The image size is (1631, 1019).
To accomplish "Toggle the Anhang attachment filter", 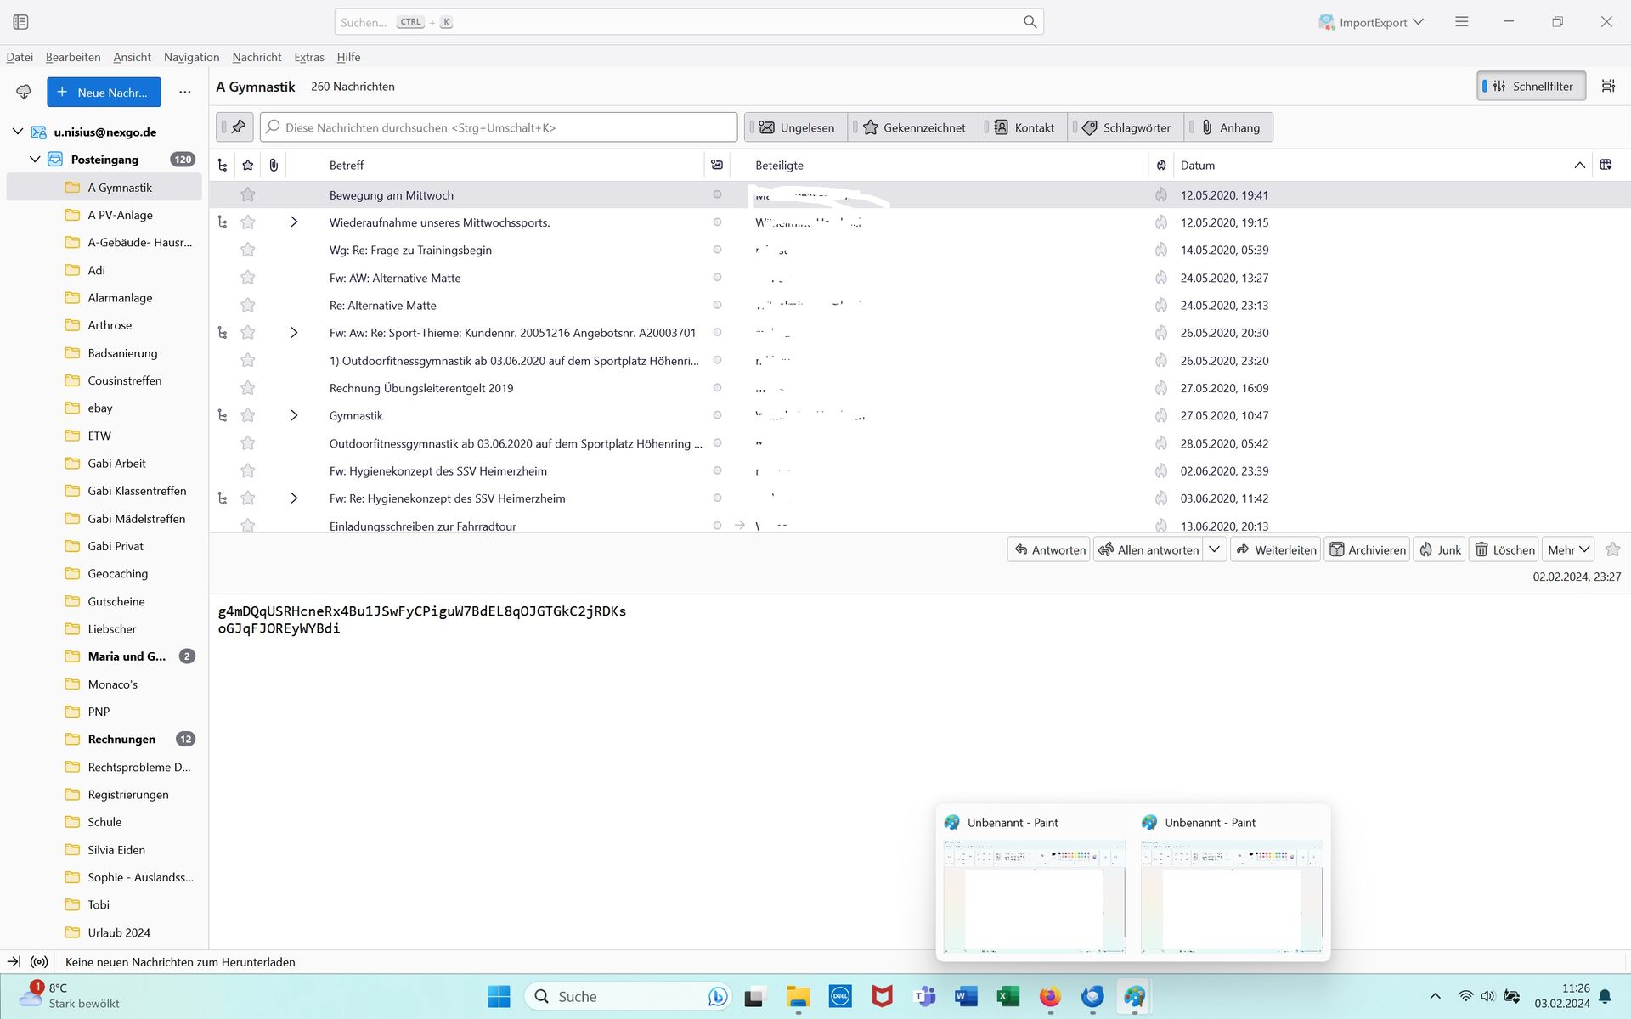I will point(1228,127).
